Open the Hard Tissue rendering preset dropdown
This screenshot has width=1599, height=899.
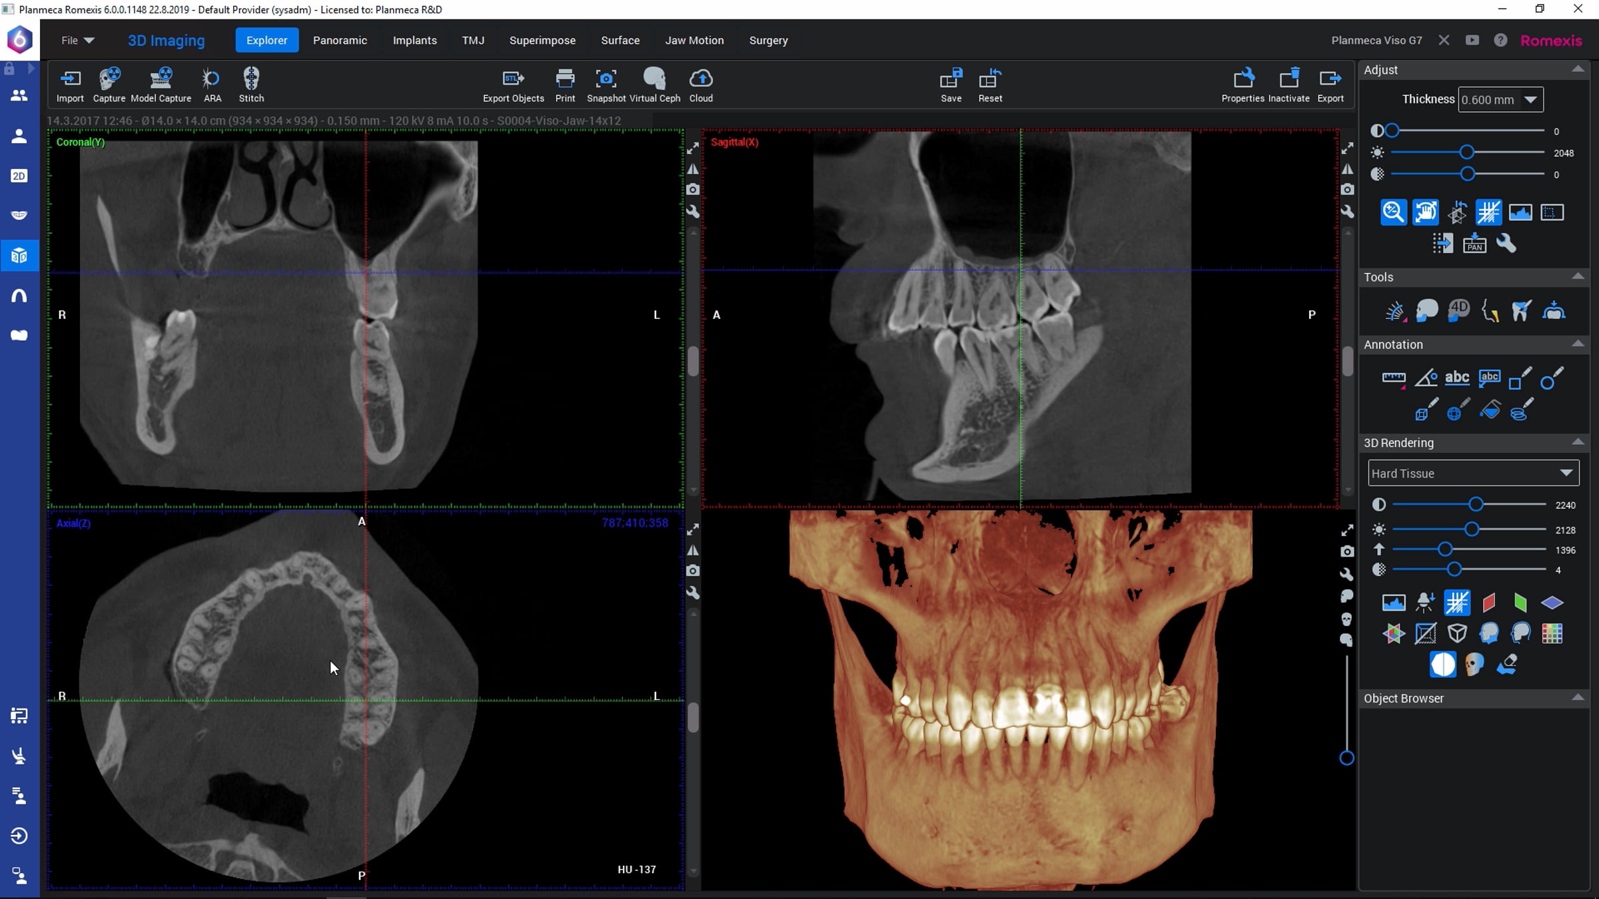pyautogui.click(x=1474, y=473)
